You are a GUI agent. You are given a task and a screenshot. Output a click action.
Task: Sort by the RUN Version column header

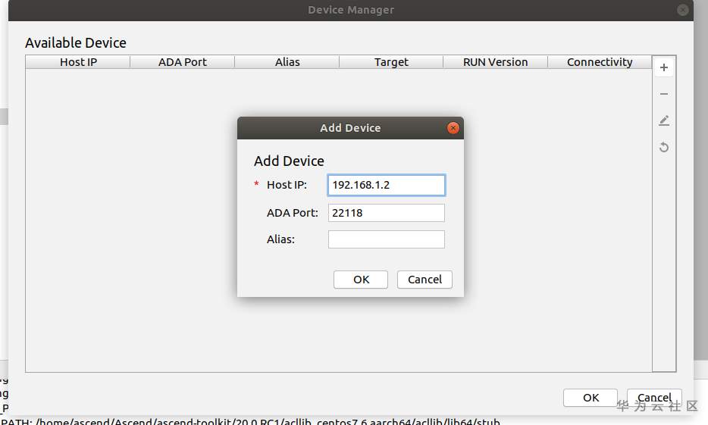[495, 62]
